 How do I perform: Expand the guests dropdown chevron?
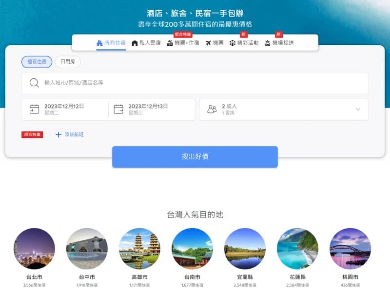[x=358, y=109]
